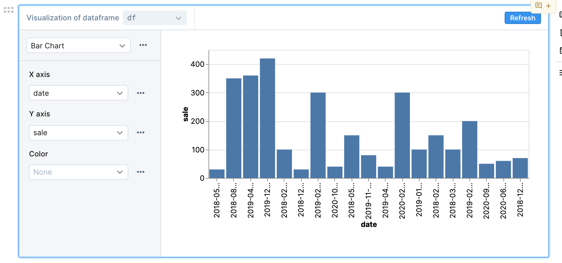Expand the df dataframe dropdown
The image size is (562, 263).
155,18
